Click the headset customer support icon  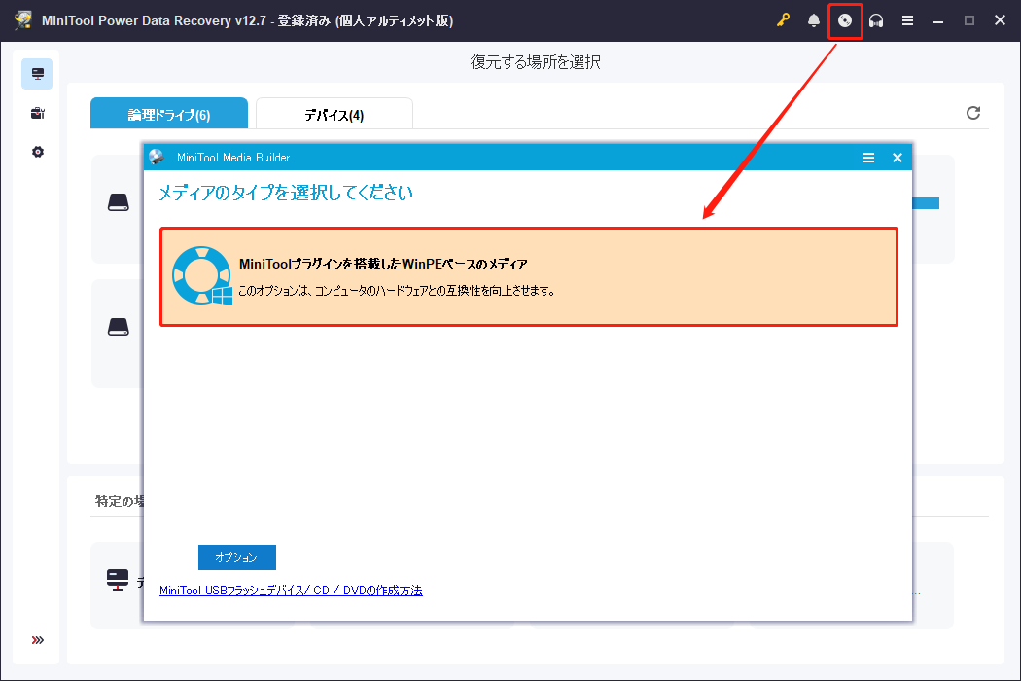click(x=876, y=20)
